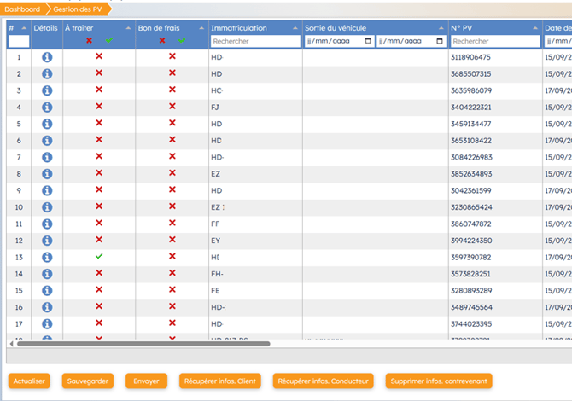Open second Sortie du véhicule date picker

click(440, 41)
